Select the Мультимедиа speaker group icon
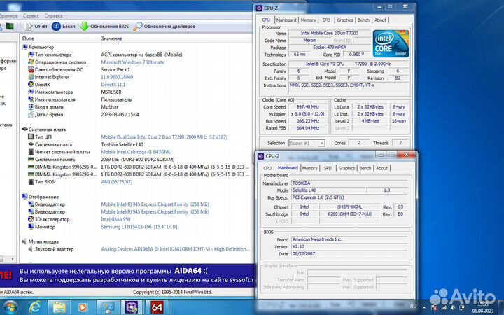This screenshot has height=315, width=504. pyautogui.click(x=24, y=241)
